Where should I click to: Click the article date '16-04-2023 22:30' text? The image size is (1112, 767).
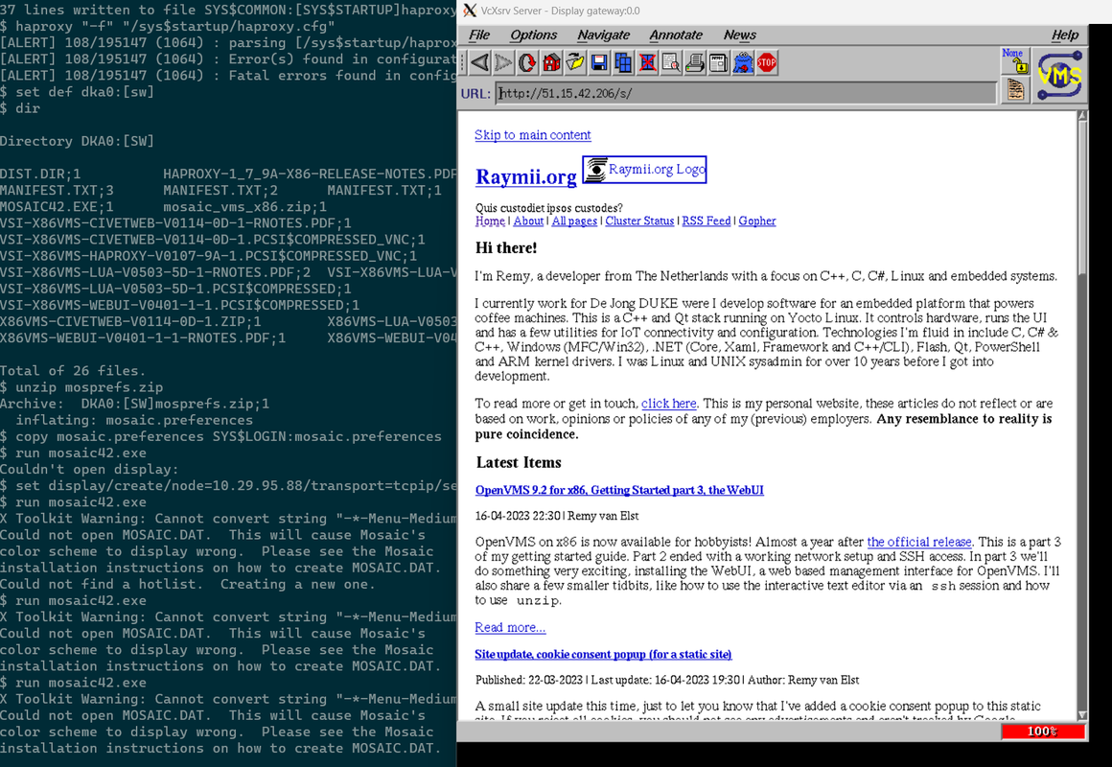[518, 516]
